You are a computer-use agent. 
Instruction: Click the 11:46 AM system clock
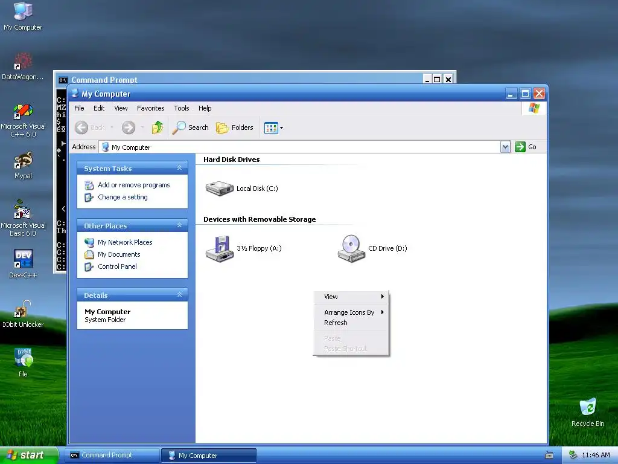pyautogui.click(x=596, y=456)
